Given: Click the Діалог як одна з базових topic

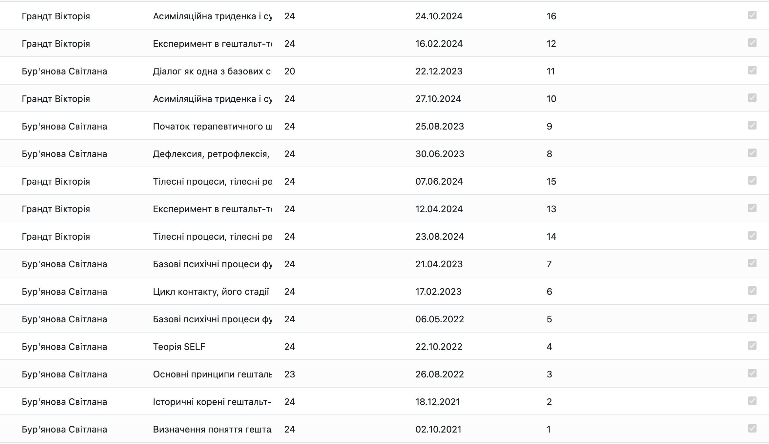Looking at the screenshot, I should [x=212, y=71].
